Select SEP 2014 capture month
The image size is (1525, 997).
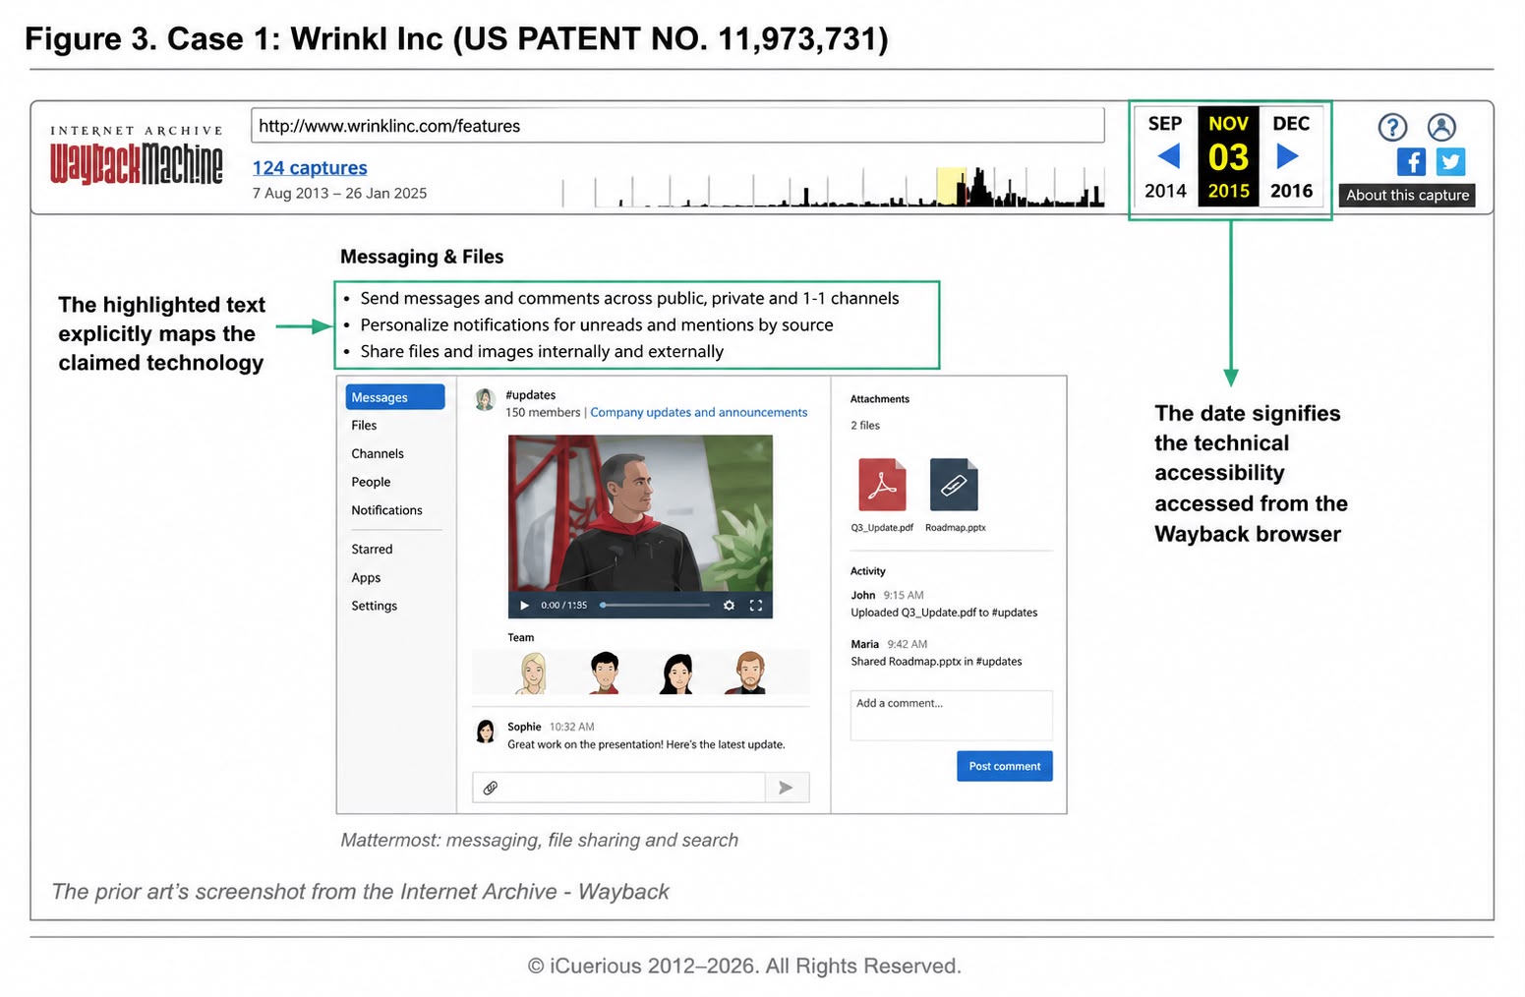(1165, 156)
